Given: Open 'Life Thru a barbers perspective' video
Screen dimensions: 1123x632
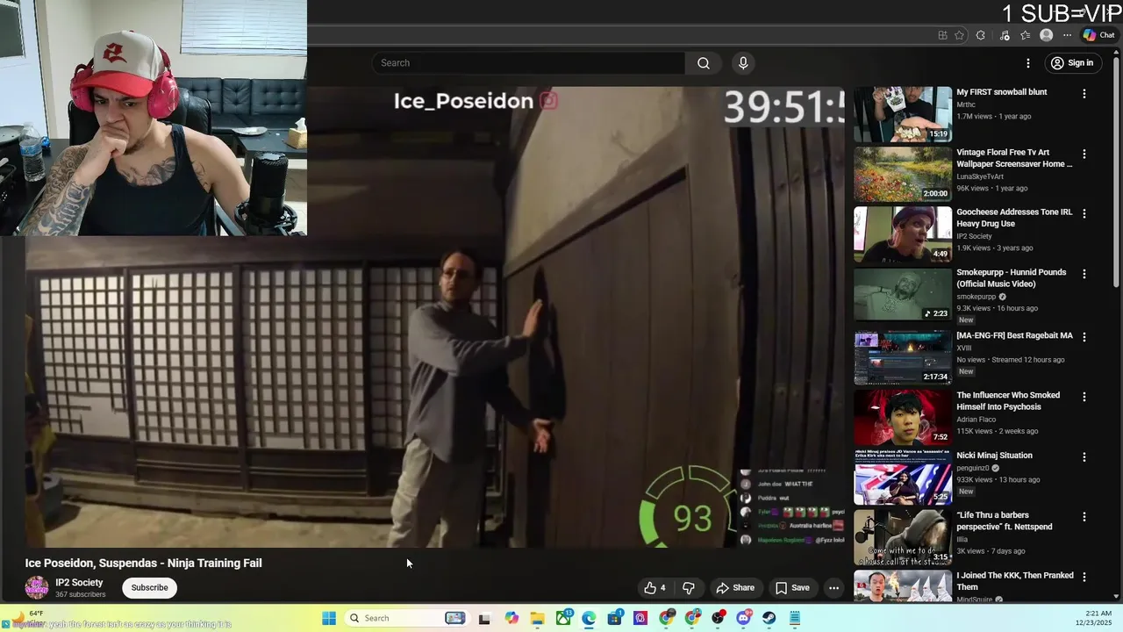Looking at the screenshot, I should [x=1005, y=521].
